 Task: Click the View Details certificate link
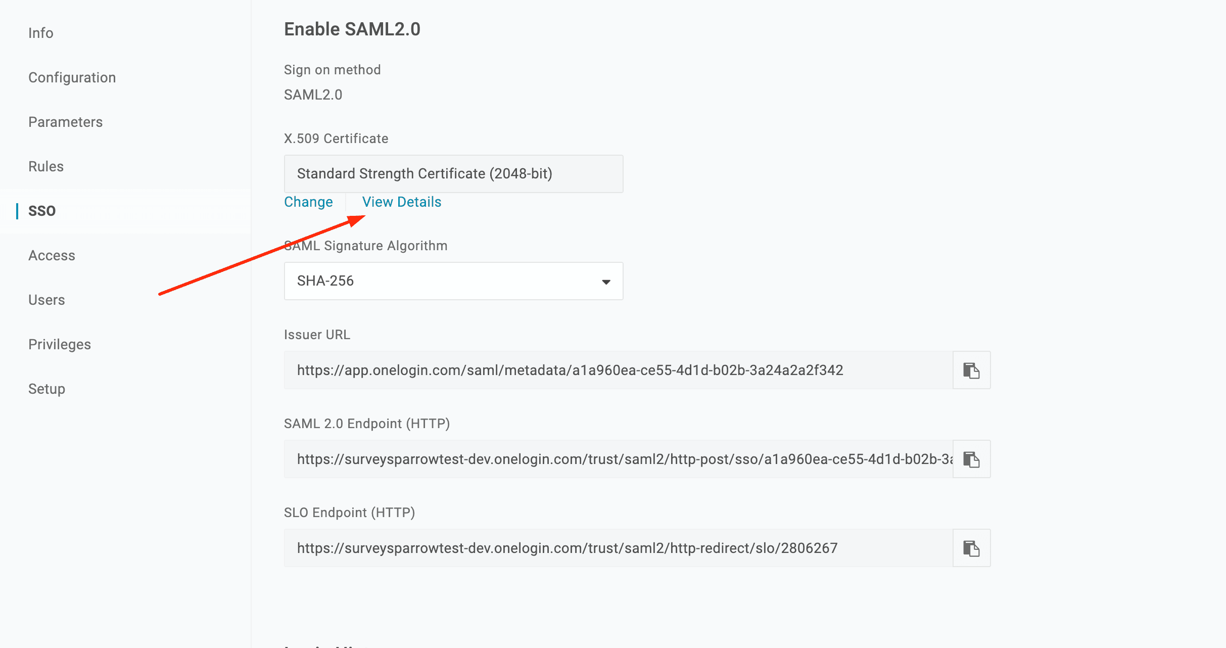click(x=402, y=202)
